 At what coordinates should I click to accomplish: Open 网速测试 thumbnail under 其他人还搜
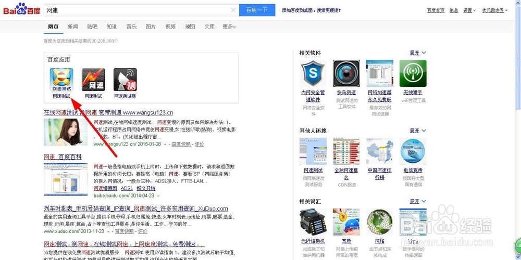point(313,151)
